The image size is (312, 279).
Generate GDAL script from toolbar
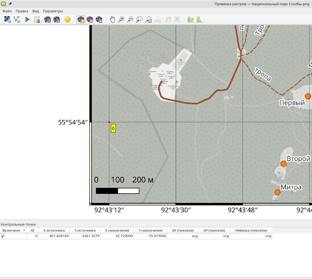pyautogui.click(x=37, y=19)
